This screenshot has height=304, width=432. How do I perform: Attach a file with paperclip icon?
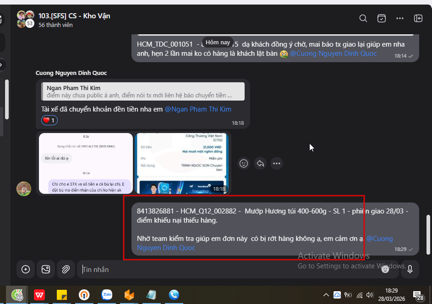pos(66,269)
